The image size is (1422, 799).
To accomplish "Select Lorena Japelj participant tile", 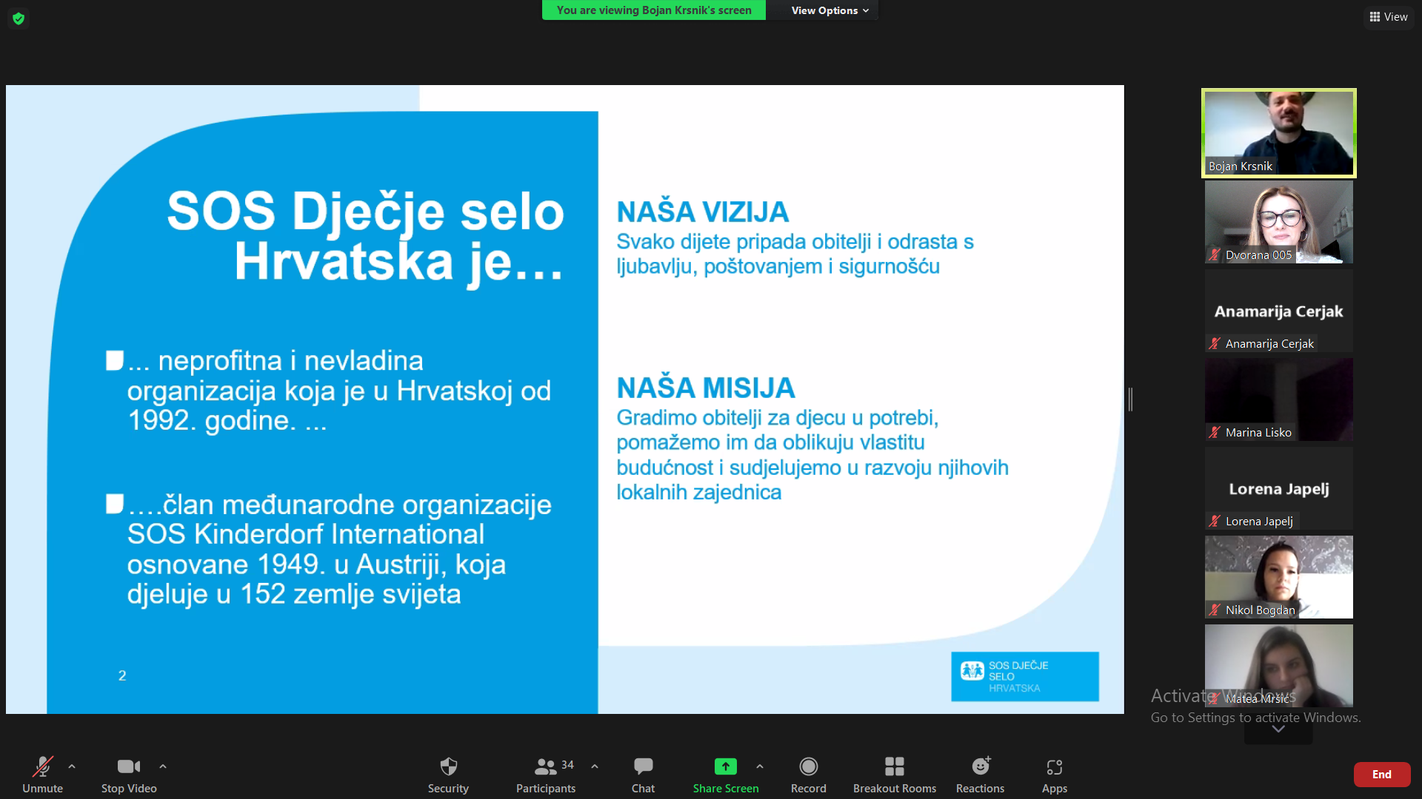I will coord(1278,488).
